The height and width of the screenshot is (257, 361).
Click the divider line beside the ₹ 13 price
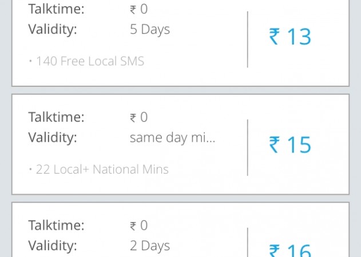click(248, 39)
